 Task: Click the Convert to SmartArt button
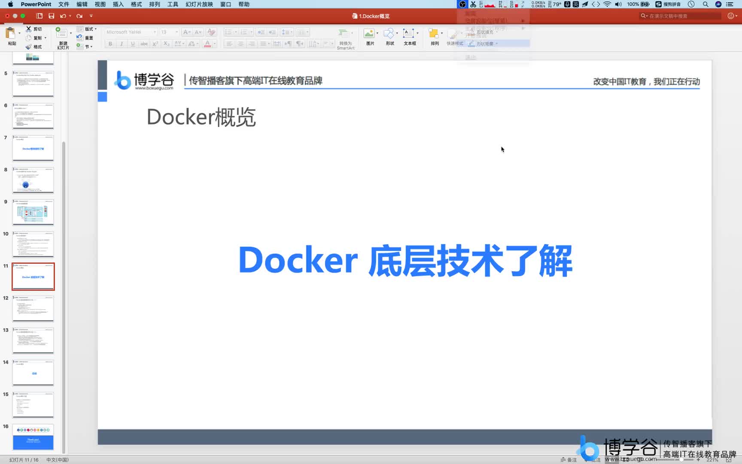(346, 38)
